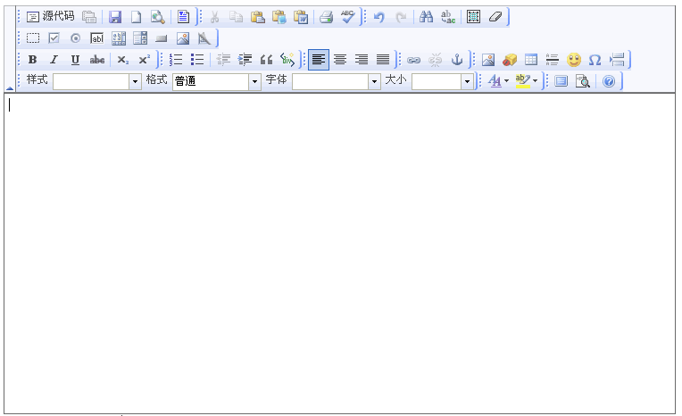Open the 字体 font dropdown
This screenshot has height=416, width=682.
pyautogui.click(x=337, y=81)
